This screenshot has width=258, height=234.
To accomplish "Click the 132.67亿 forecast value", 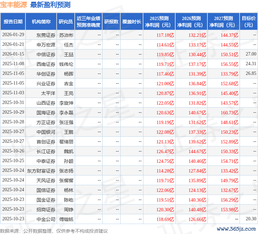I will 230,190.
